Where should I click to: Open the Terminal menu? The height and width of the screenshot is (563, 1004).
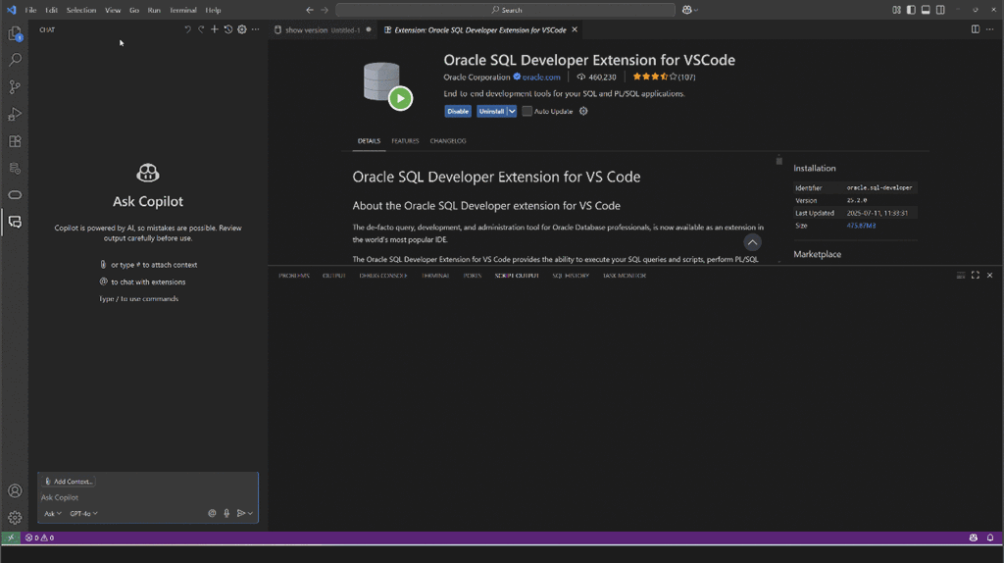coord(183,10)
